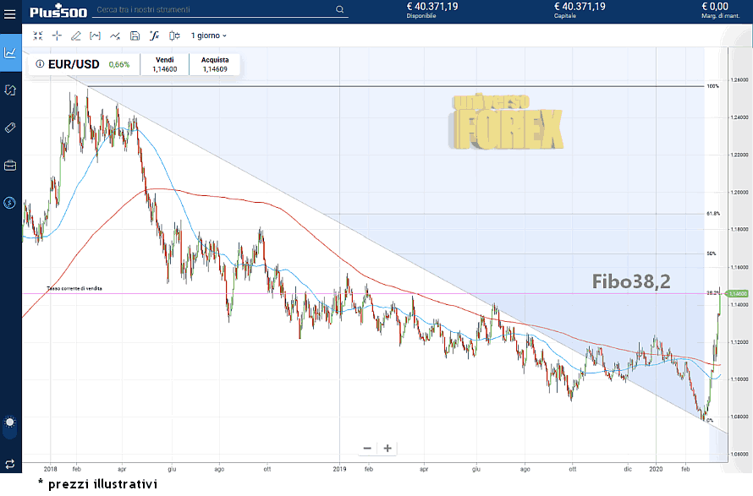Click the fullscreen collapse arrows icon

pos(37,35)
